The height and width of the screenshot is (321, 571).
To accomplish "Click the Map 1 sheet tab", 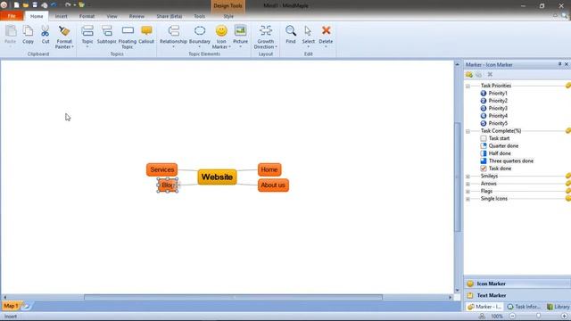I will pyautogui.click(x=11, y=306).
